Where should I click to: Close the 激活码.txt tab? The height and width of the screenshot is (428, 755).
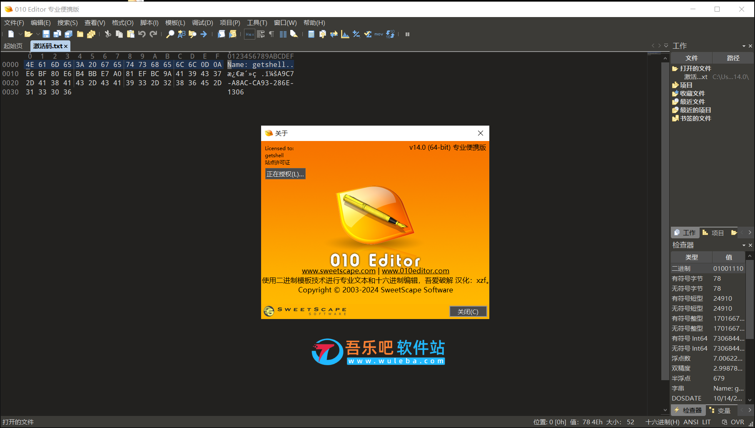pyautogui.click(x=66, y=46)
